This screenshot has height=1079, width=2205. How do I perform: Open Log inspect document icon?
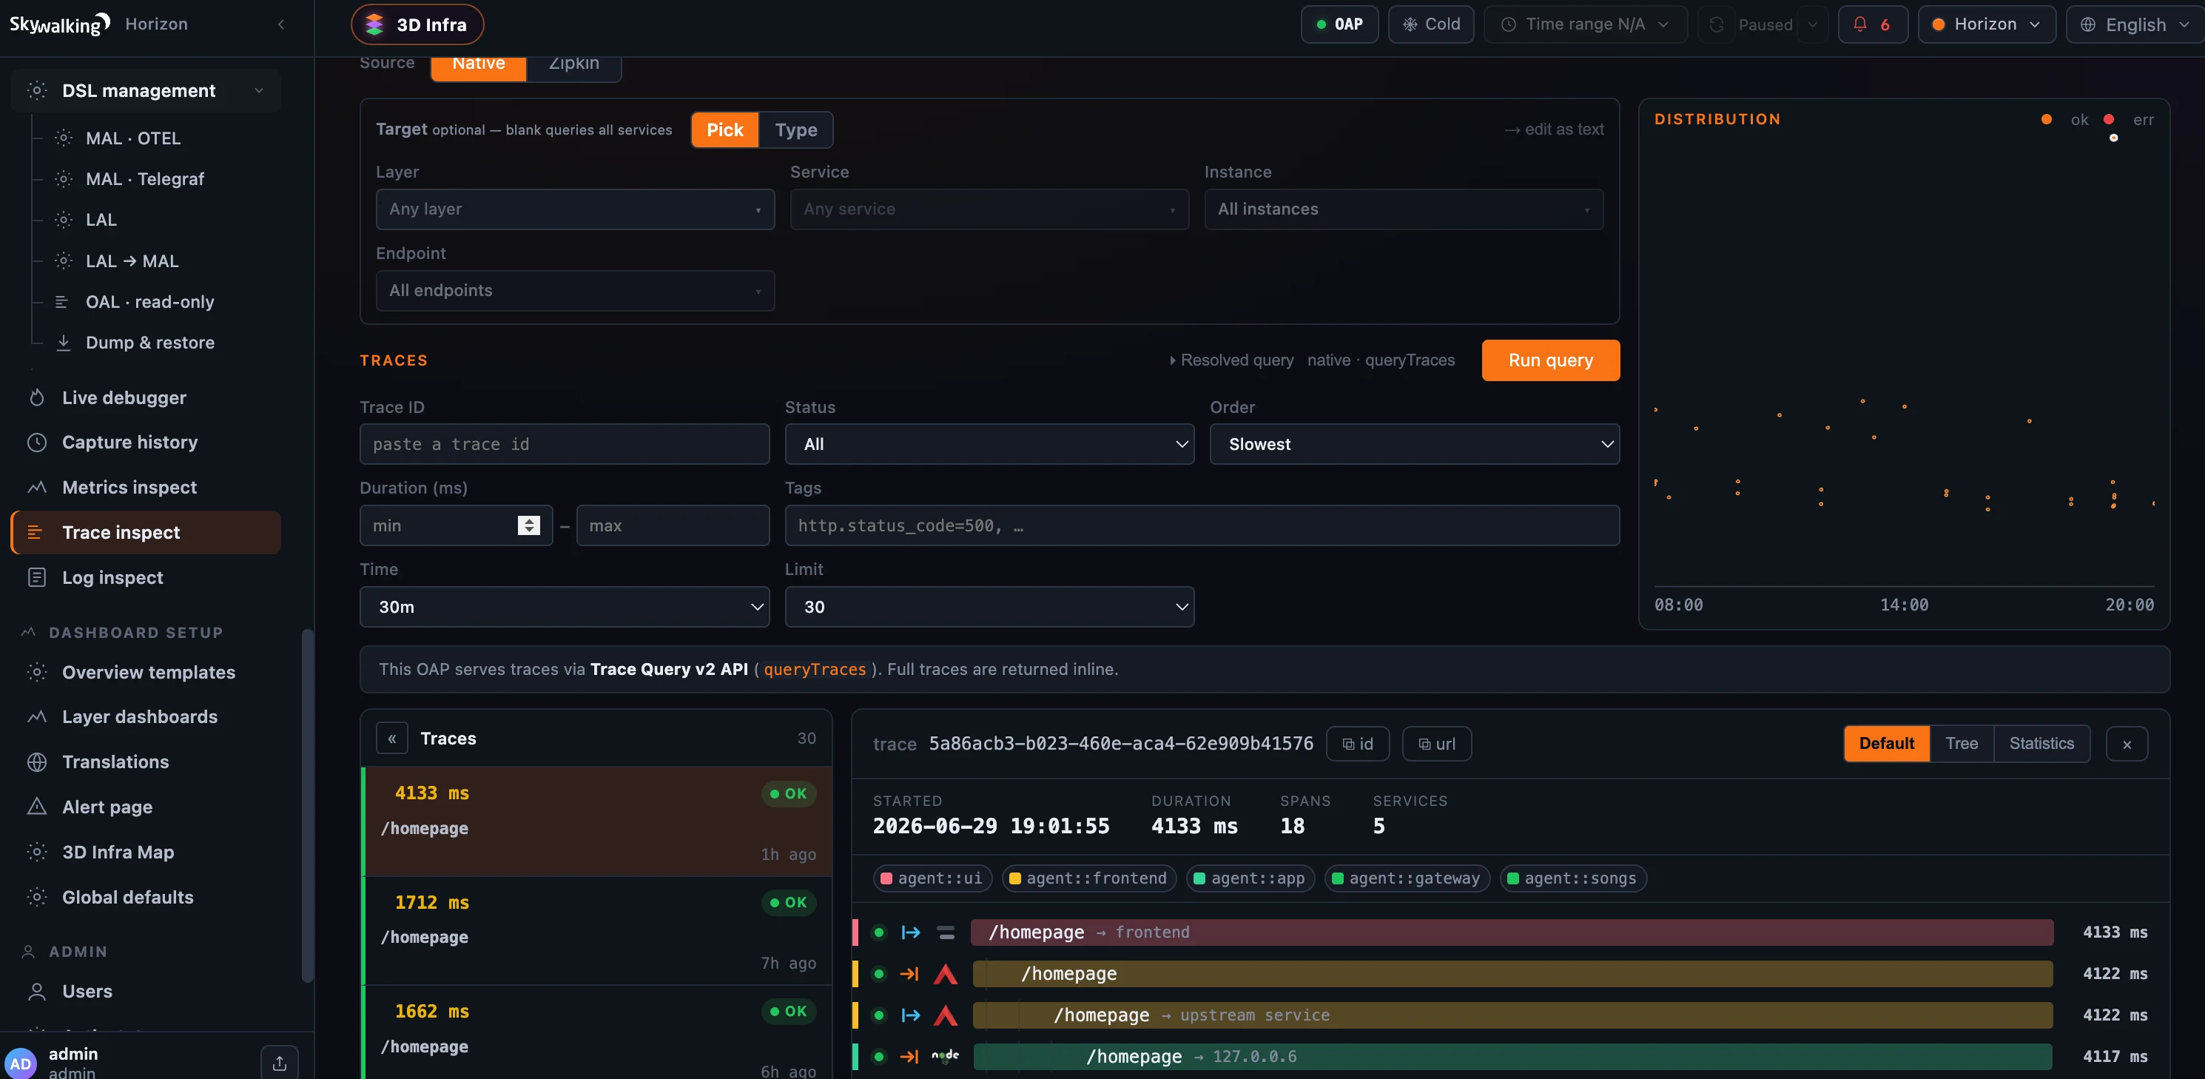click(x=37, y=577)
